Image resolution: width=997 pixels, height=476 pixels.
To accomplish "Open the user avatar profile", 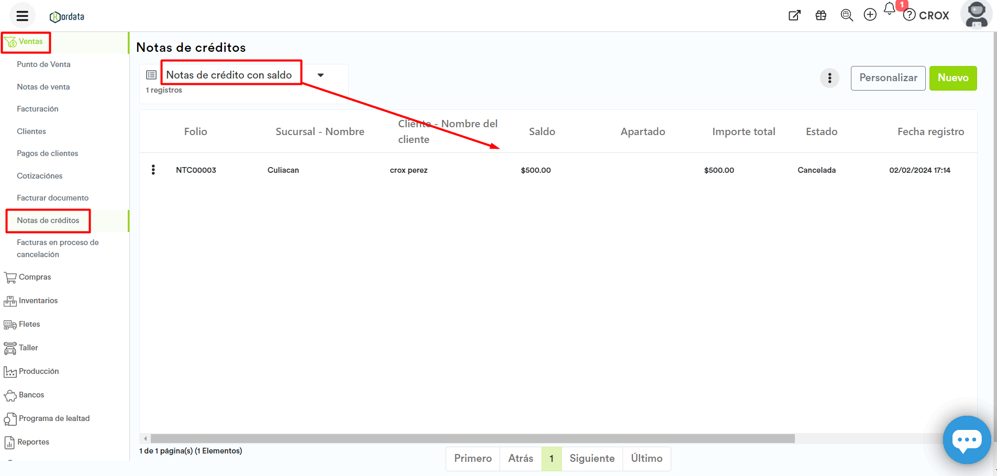I will [976, 15].
